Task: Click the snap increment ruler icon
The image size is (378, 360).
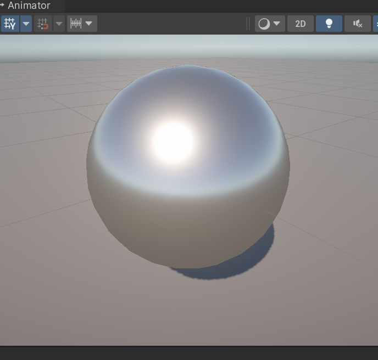Action: click(76, 24)
